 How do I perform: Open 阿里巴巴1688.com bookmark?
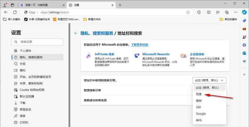pyautogui.click(x=67, y=19)
